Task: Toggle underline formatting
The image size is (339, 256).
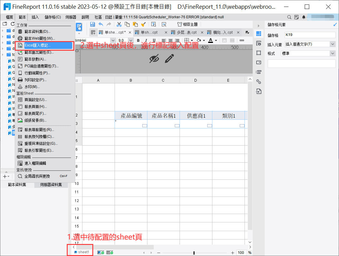Action: click(x=154, y=41)
